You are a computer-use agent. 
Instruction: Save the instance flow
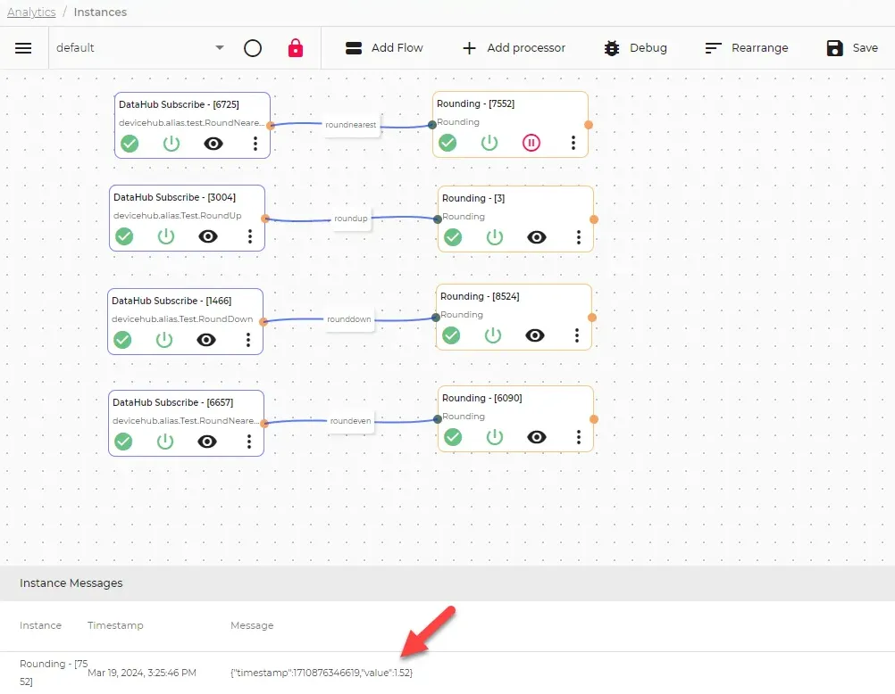[x=852, y=48]
